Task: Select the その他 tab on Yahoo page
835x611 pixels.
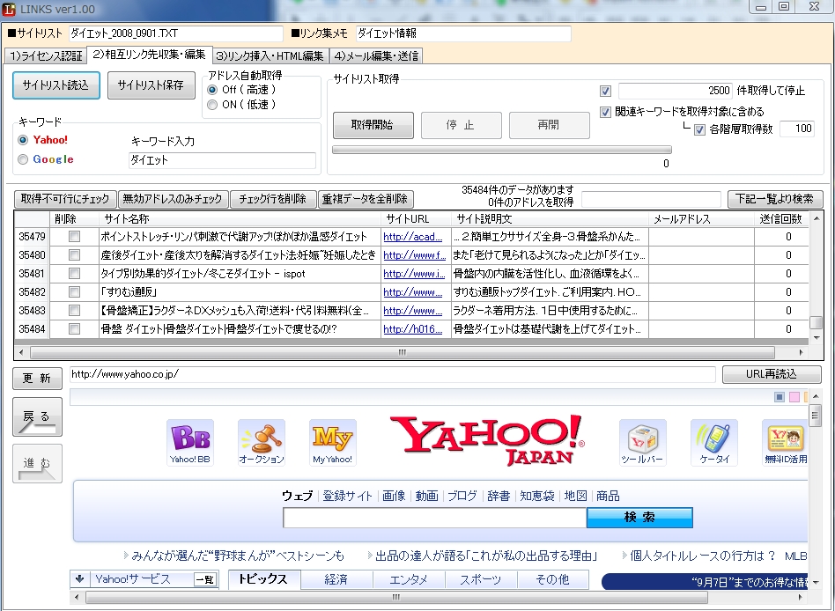Action: pos(553,579)
